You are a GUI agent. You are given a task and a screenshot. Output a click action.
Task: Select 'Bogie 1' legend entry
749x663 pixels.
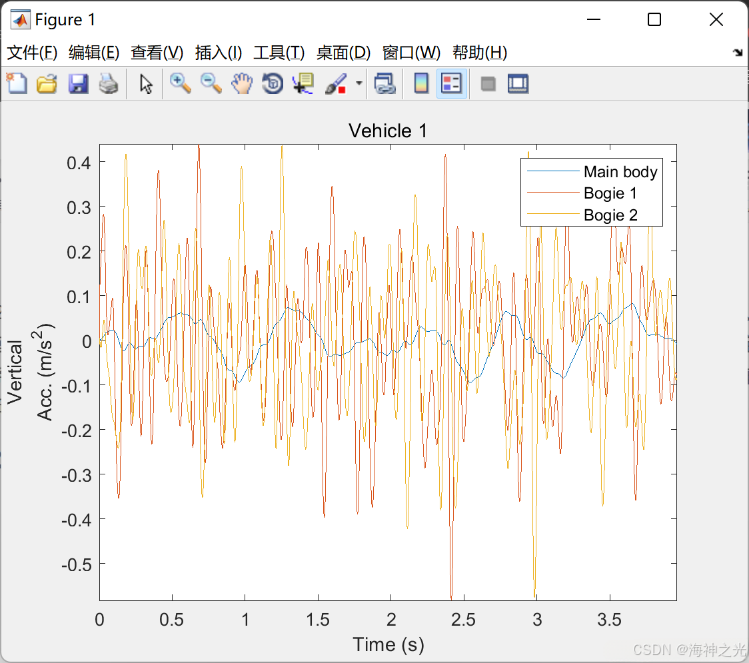(x=610, y=193)
